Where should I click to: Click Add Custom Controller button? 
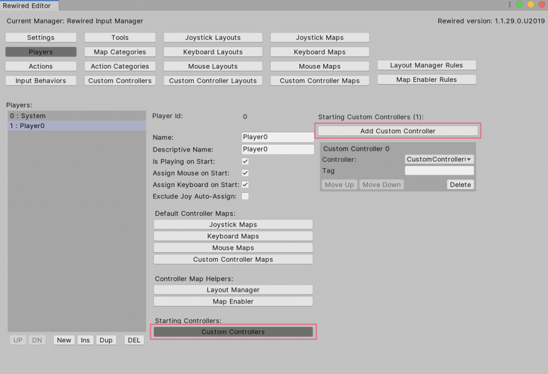[398, 131]
